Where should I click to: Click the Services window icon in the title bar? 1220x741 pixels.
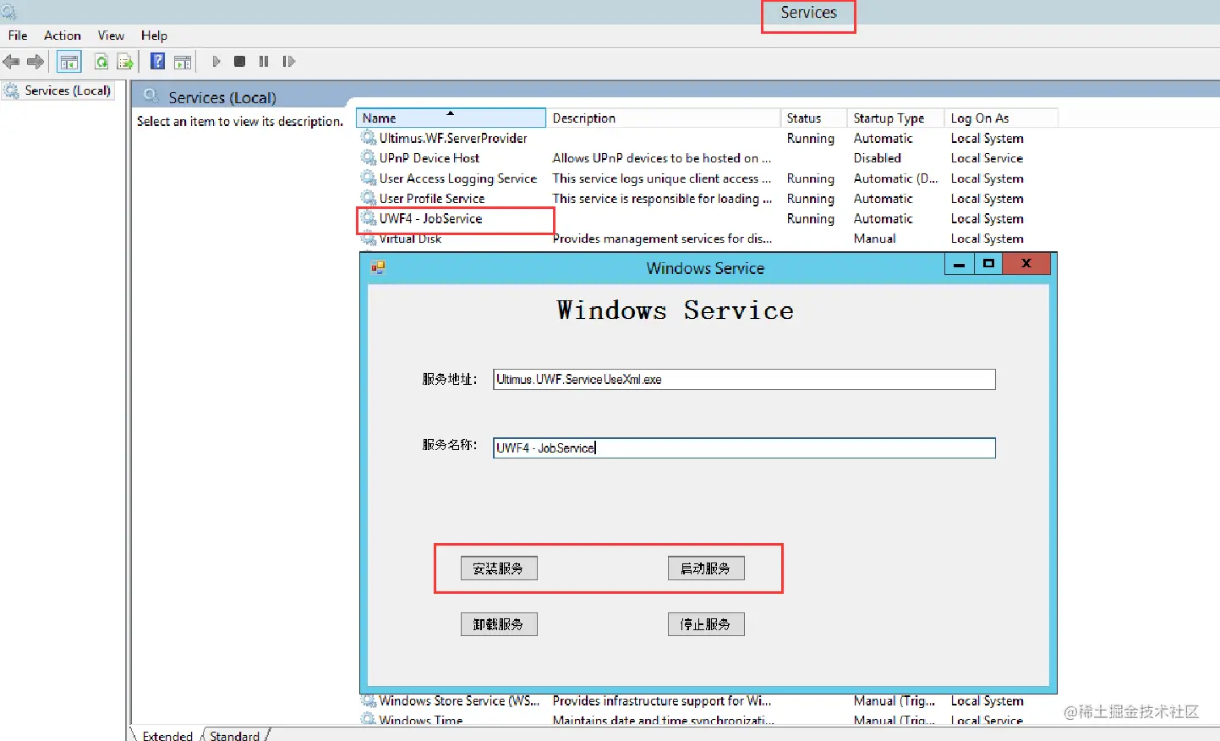[8, 11]
